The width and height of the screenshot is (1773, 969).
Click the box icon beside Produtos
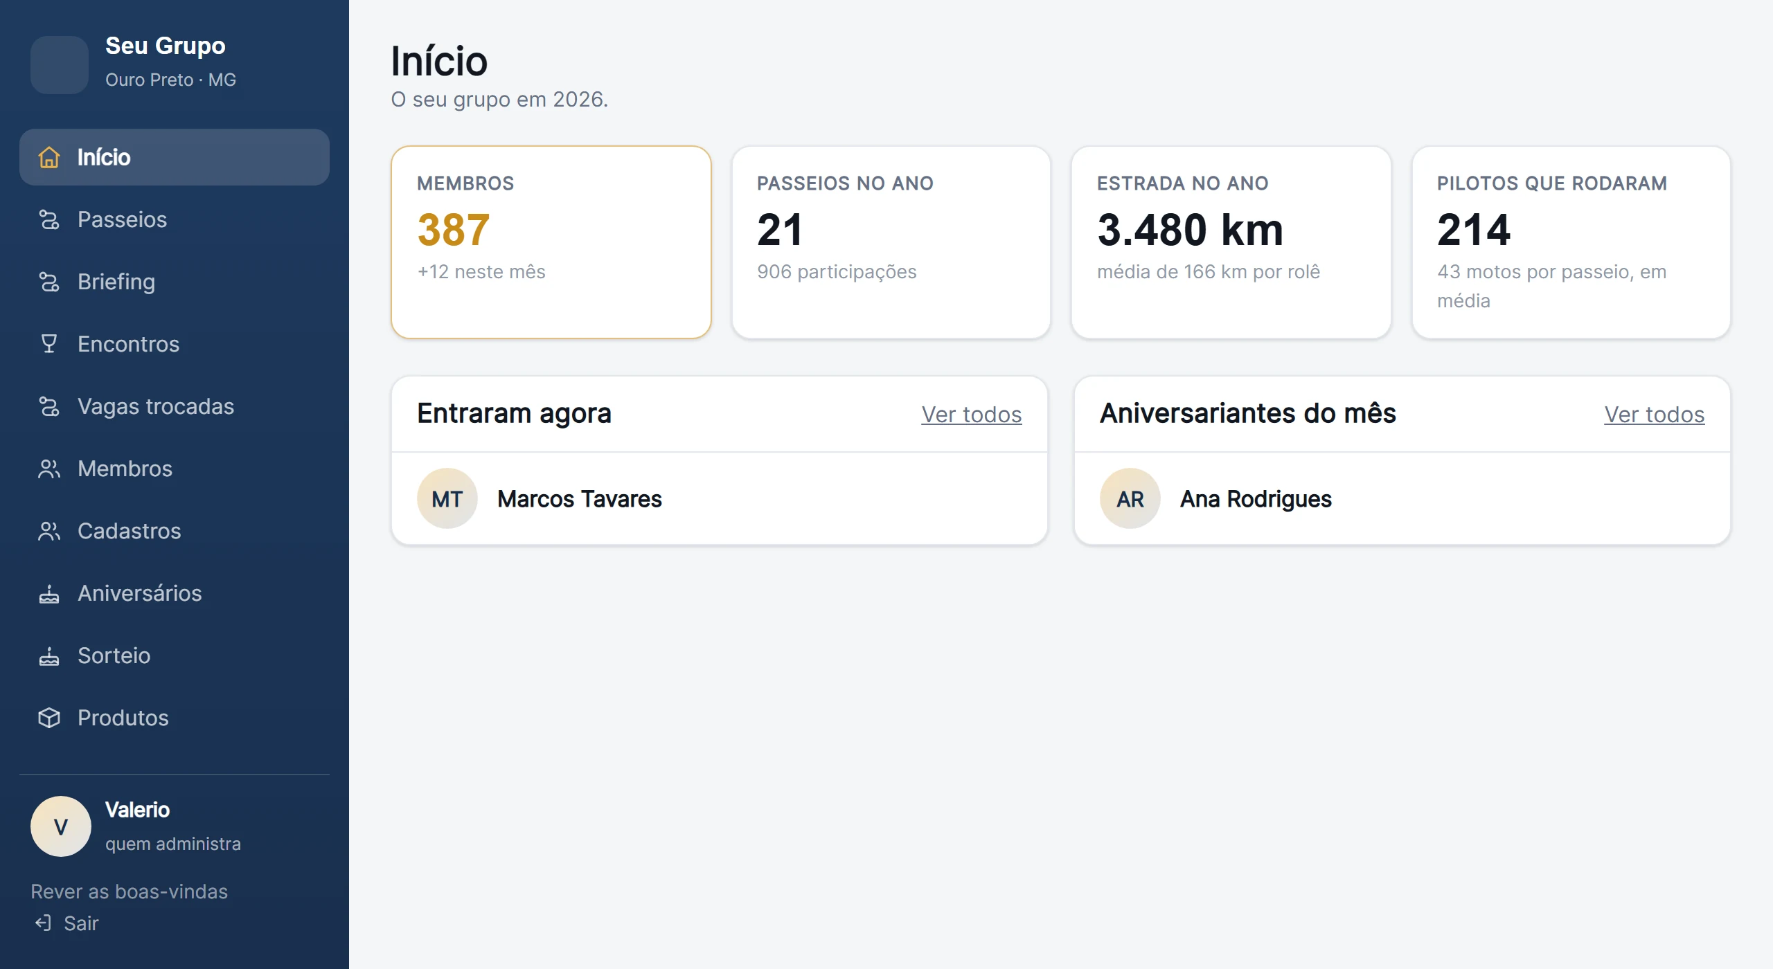[49, 718]
